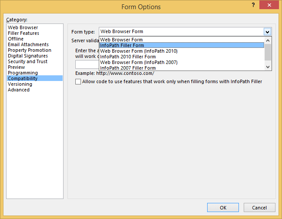The image size is (282, 219).
Task: Choose InfoPath 2007 Filler Form option
Action: 128,68
